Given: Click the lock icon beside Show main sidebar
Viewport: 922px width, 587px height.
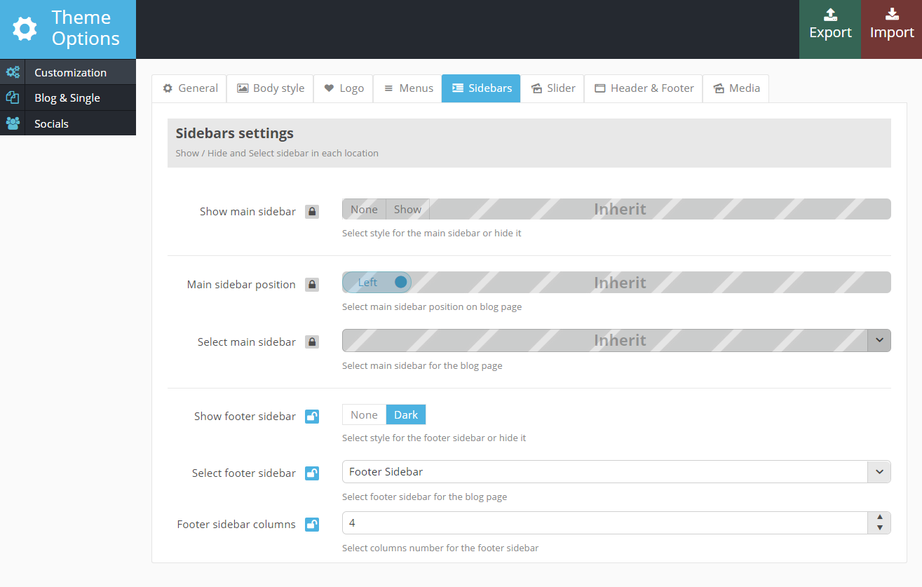Looking at the screenshot, I should (312, 212).
